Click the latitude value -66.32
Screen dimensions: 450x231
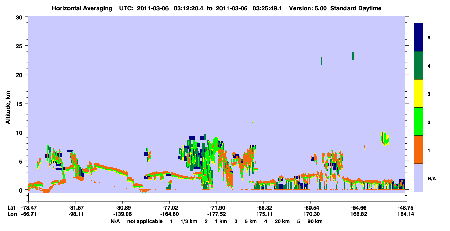(x=264, y=208)
